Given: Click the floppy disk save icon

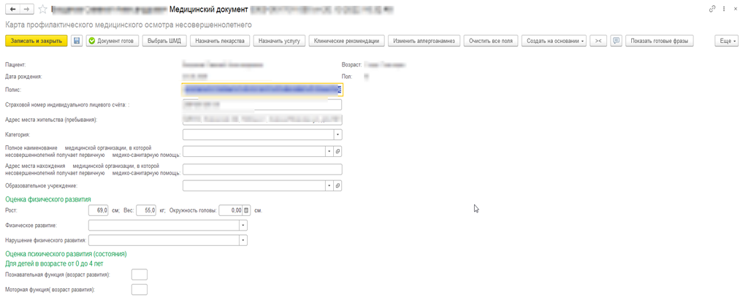Looking at the screenshot, I should click(77, 41).
